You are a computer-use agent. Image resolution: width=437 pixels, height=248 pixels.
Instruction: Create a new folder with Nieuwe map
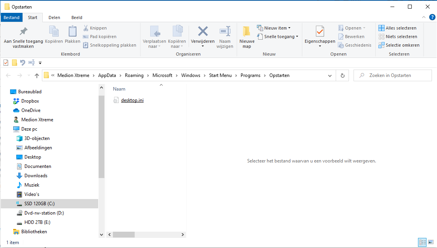coord(246,37)
